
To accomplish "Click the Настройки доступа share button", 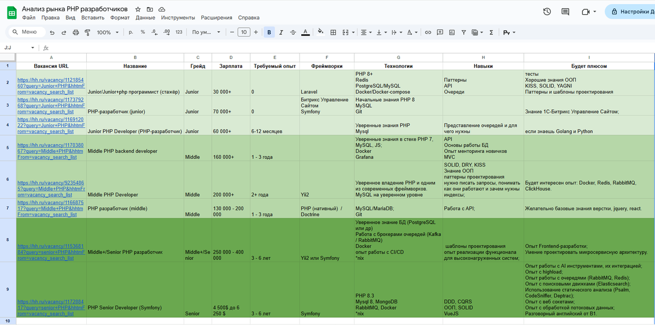I will pyautogui.click(x=630, y=11).
